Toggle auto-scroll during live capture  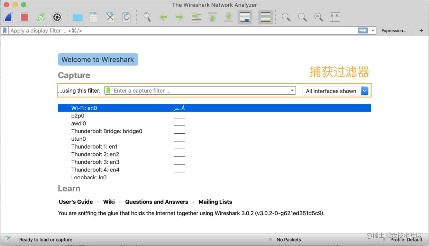(245, 17)
